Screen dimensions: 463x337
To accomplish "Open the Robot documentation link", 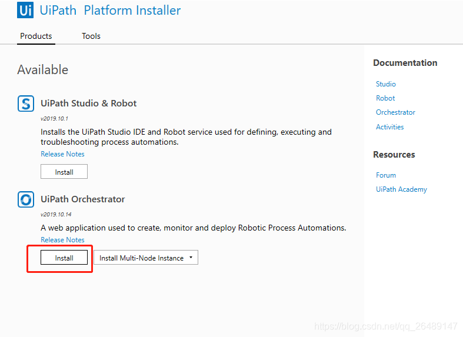I will point(385,98).
